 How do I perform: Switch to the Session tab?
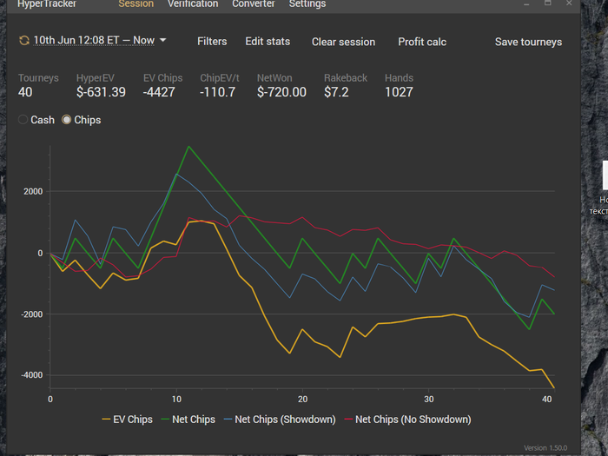[x=135, y=3]
